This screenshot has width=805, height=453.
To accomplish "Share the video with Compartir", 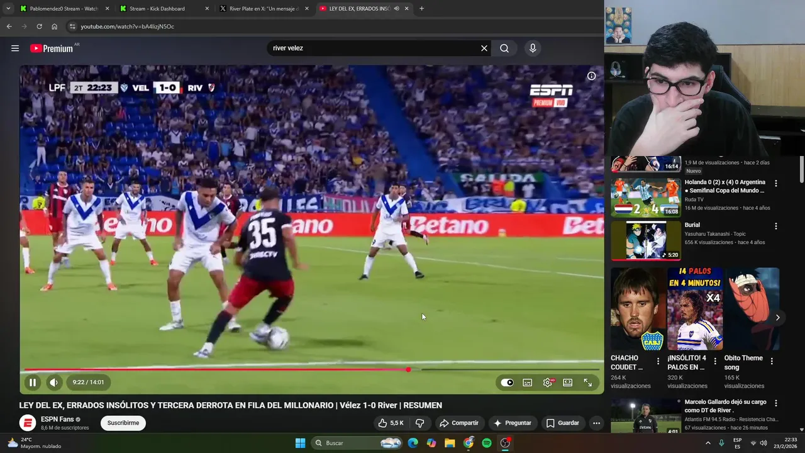I will (459, 423).
